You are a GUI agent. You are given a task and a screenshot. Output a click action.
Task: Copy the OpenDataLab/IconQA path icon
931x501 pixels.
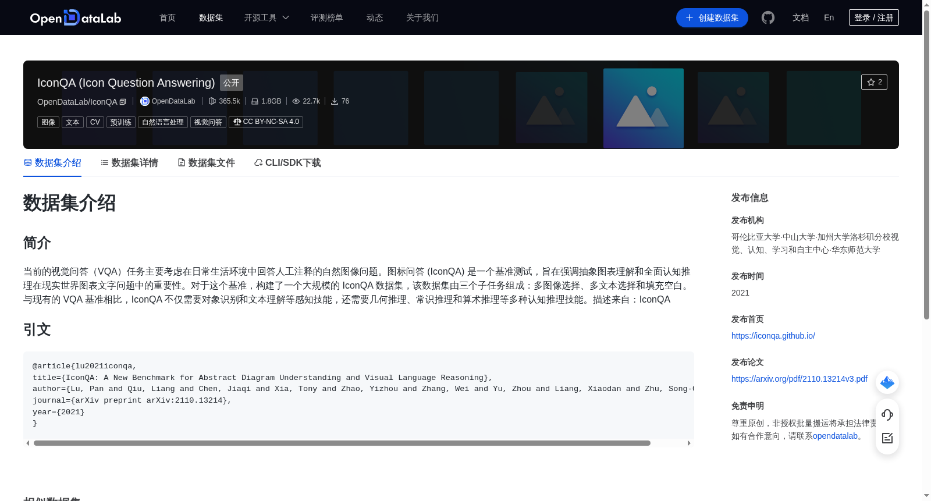point(123,102)
